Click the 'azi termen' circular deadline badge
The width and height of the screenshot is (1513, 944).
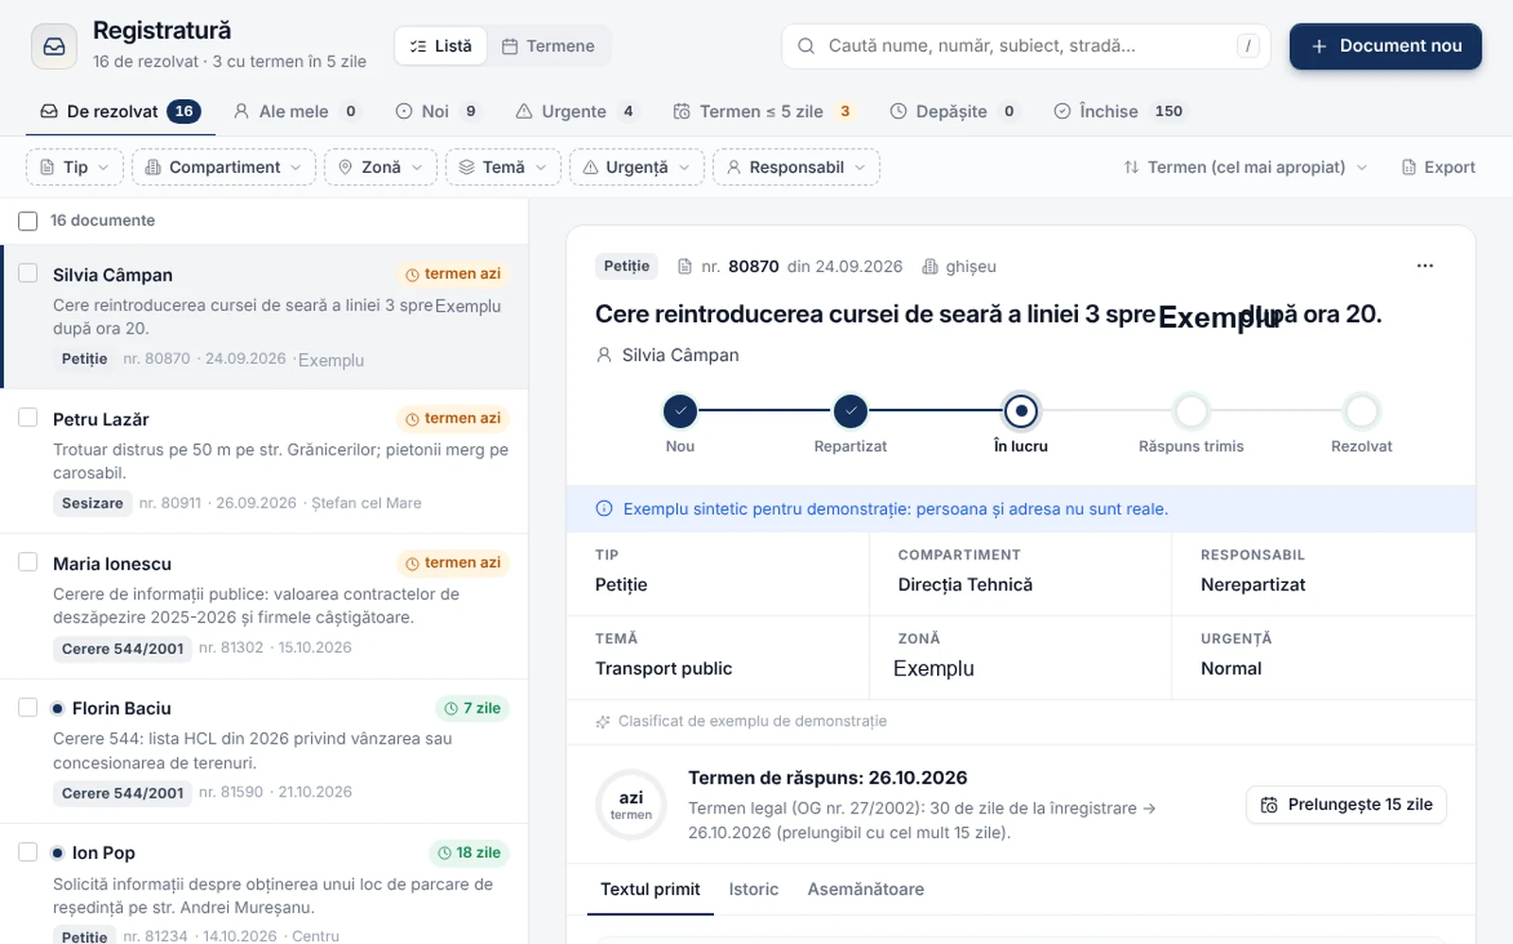pyautogui.click(x=631, y=805)
